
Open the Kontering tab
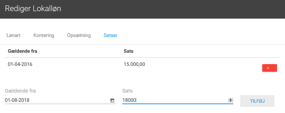(x=44, y=35)
